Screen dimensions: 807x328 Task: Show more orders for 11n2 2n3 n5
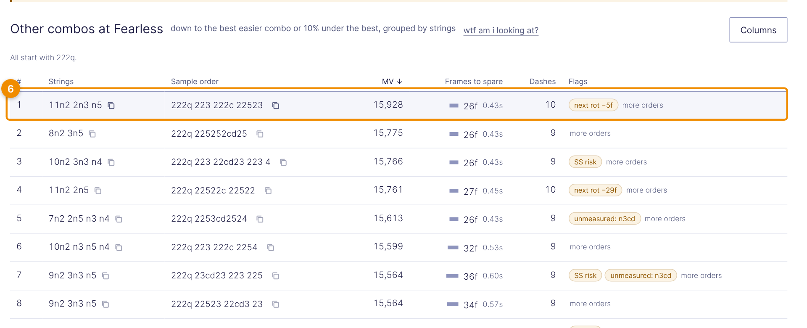tap(643, 105)
